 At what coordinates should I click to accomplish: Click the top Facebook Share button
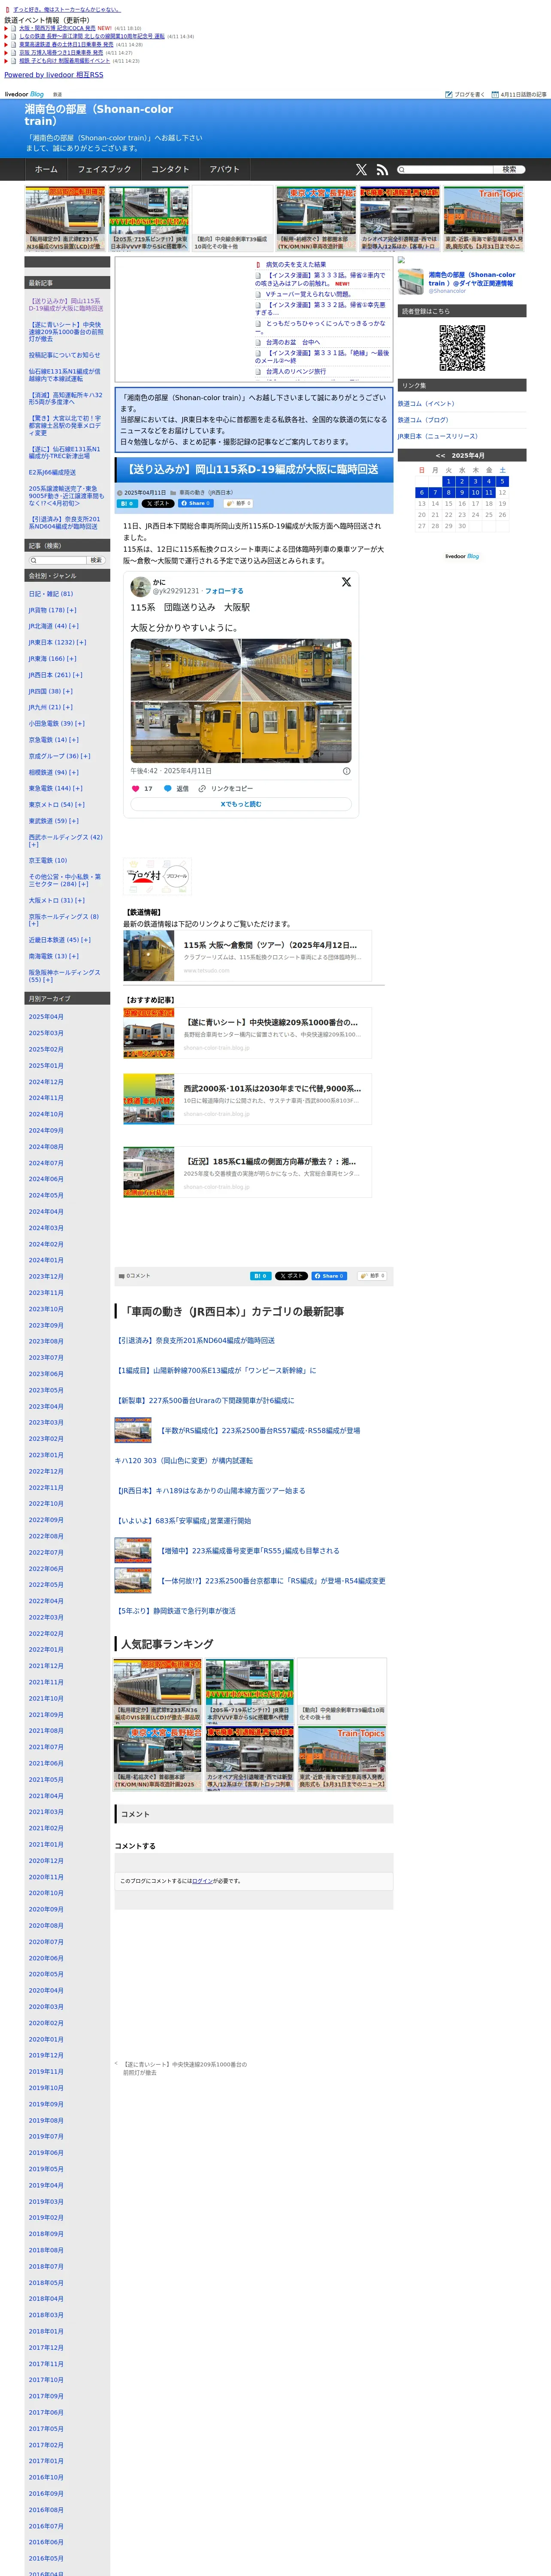(x=196, y=504)
